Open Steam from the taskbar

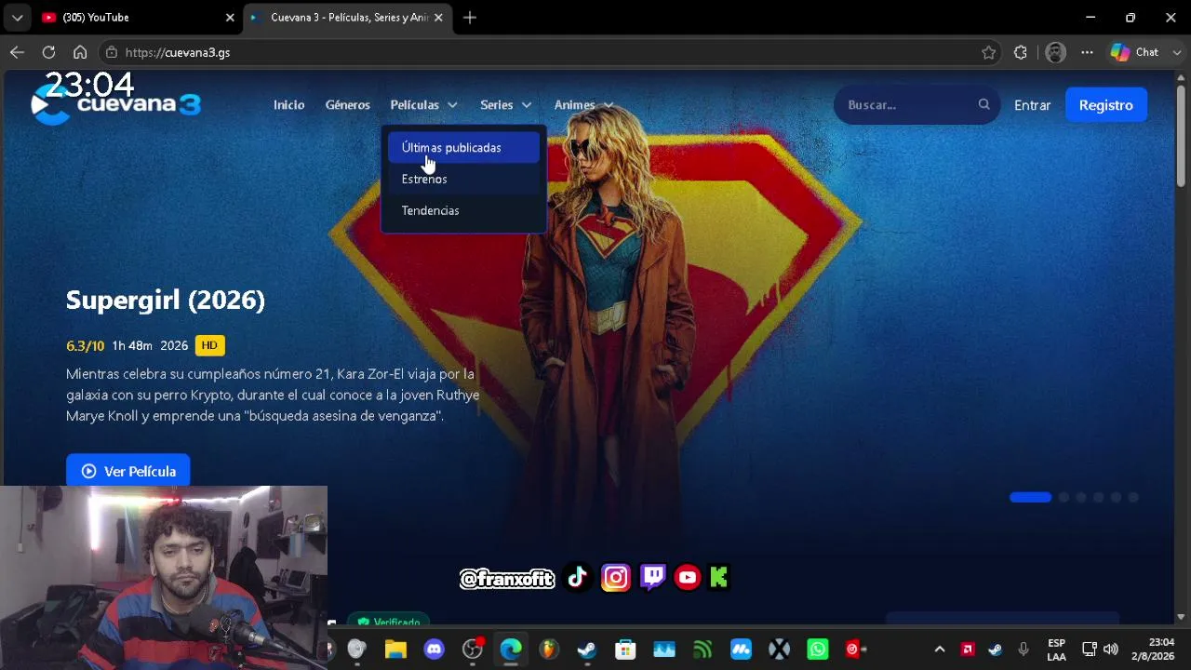(587, 650)
